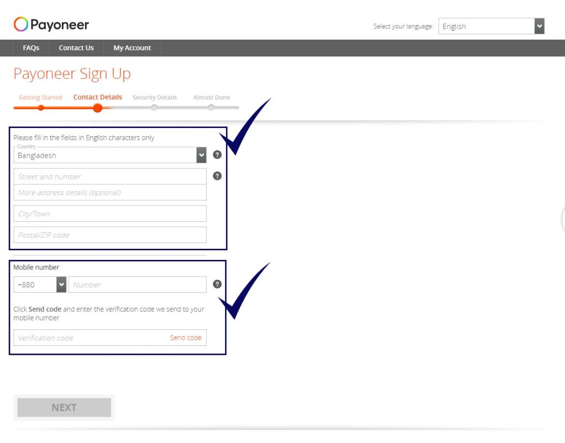
Task: Click the Send code link
Action: click(x=185, y=338)
